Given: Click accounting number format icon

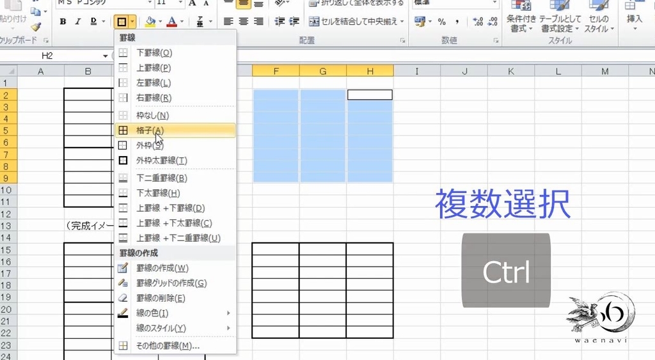Looking at the screenshot, I should point(420,21).
